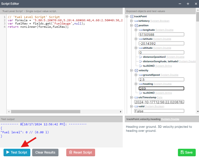Collapse the latitude node

[136, 39]
